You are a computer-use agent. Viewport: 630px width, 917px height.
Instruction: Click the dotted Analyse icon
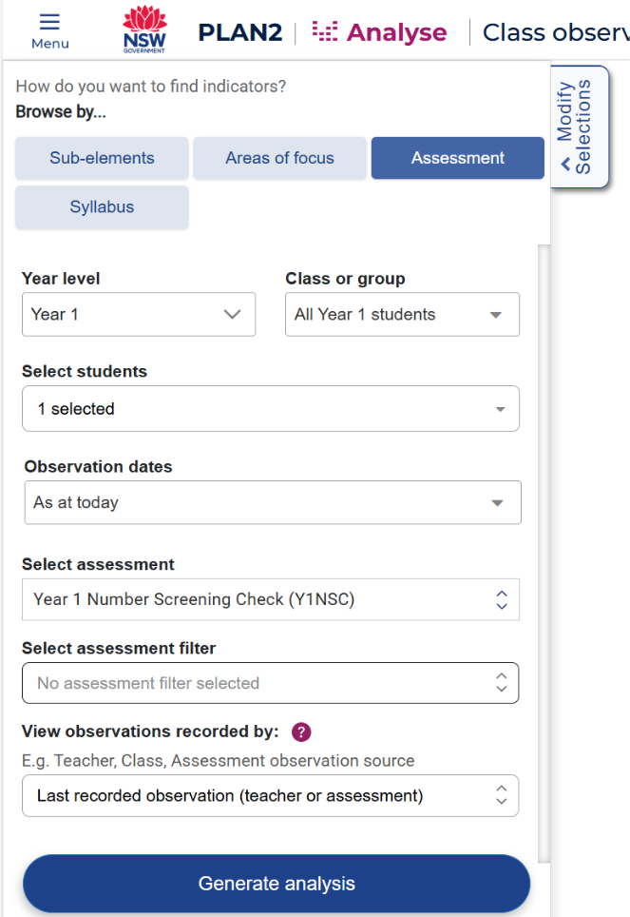tap(325, 32)
